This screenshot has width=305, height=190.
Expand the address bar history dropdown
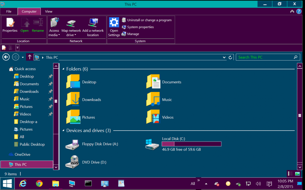(x=224, y=58)
